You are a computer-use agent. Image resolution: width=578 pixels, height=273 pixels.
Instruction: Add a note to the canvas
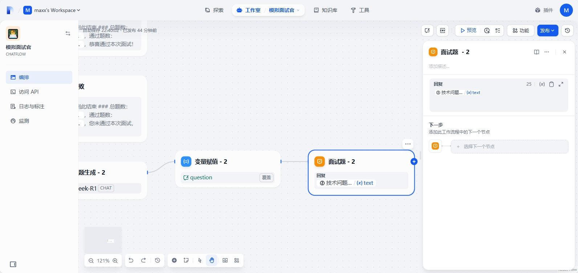click(x=186, y=260)
